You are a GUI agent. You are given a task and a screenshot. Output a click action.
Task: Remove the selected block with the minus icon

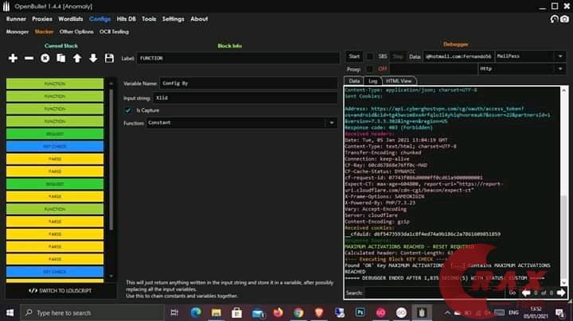tap(29, 58)
